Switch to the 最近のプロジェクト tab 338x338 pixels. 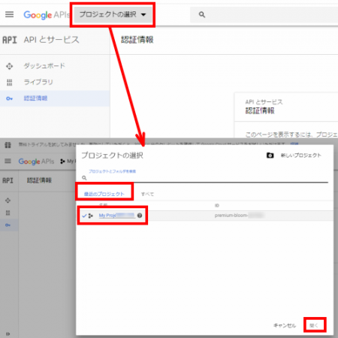[x=104, y=194]
